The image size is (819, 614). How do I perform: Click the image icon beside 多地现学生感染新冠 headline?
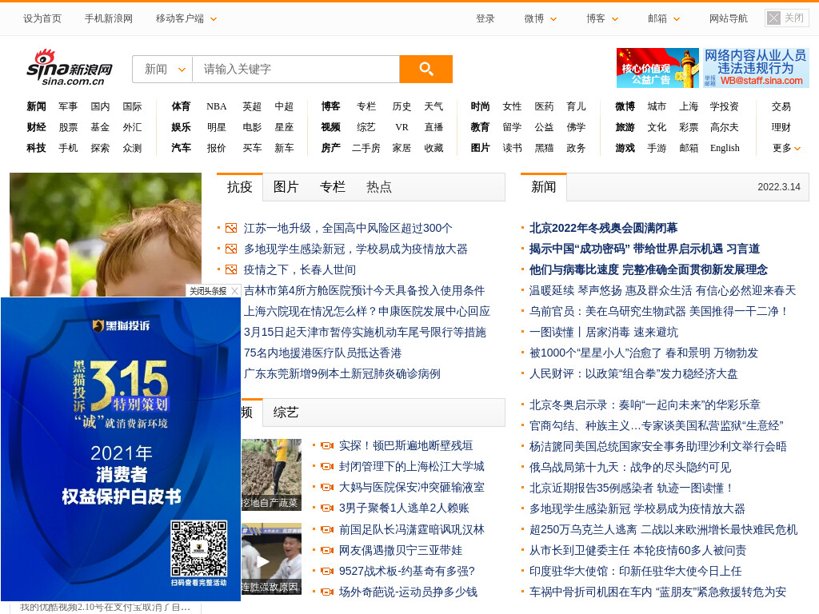[x=231, y=249]
